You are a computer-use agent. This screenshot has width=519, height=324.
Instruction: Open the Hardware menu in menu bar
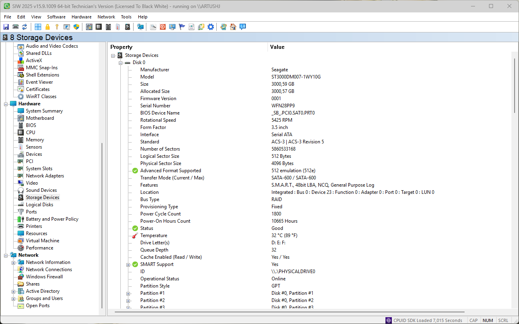[x=81, y=17]
